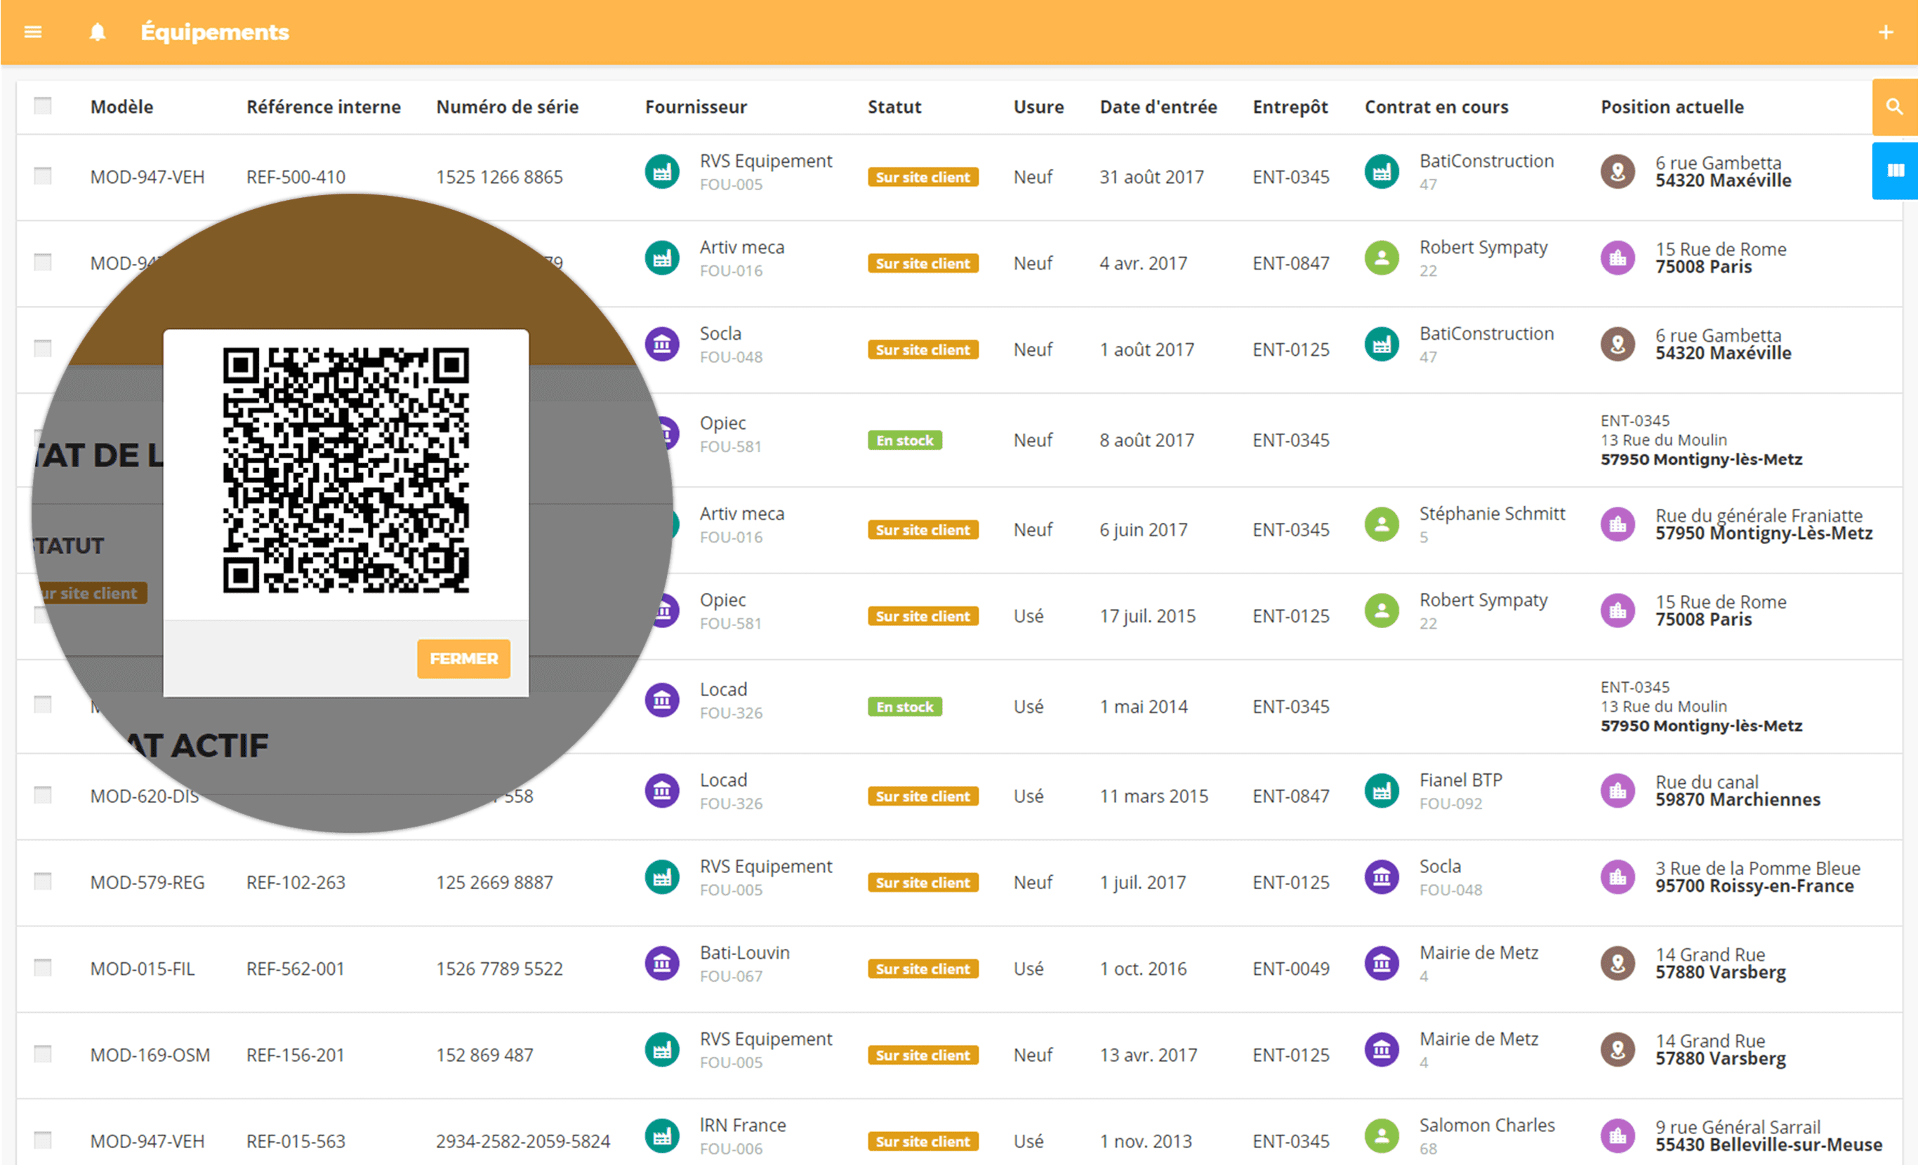Click the QR code image

[x=346, y=471]
